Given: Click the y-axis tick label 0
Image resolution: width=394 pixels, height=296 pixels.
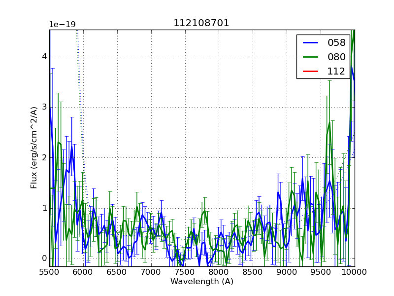Looking at the screenshot, I should pyautogui.click(x=44, y=259).
